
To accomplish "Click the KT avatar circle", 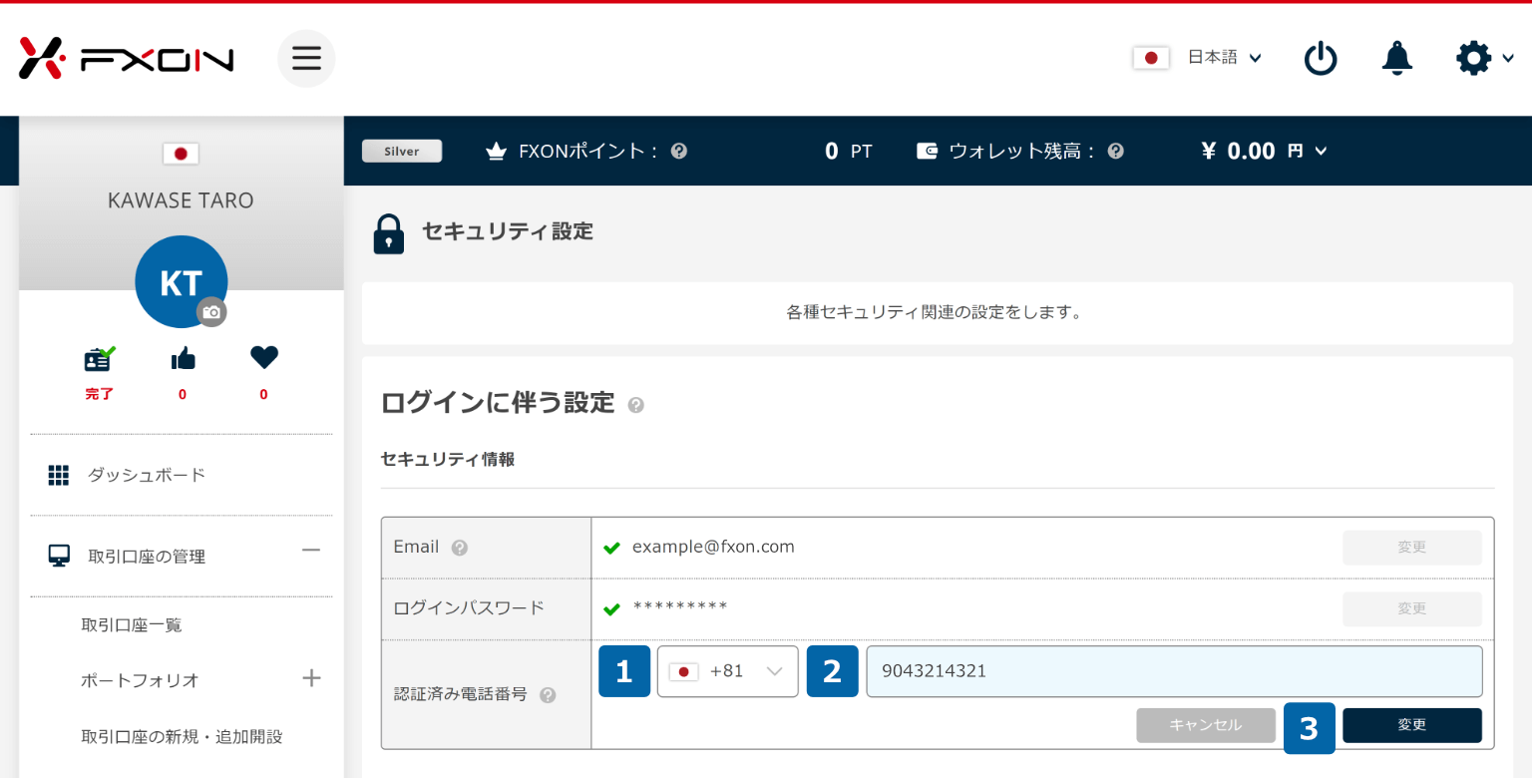I will (181, 282).
